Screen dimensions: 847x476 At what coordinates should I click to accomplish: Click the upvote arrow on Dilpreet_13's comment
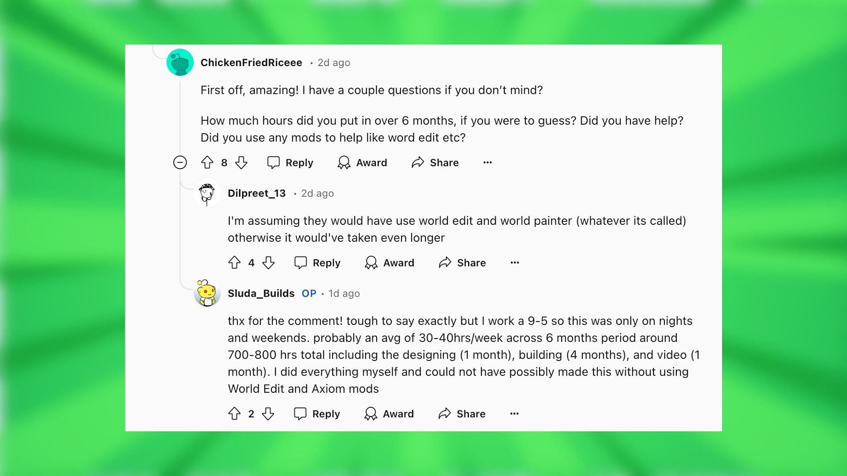point(234,263)
